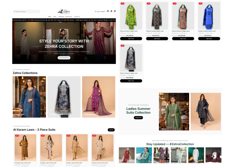Open the Al Karam Lawn magenta suit category
The width and height of the screenshot is (230, 167).
(99, 97)
